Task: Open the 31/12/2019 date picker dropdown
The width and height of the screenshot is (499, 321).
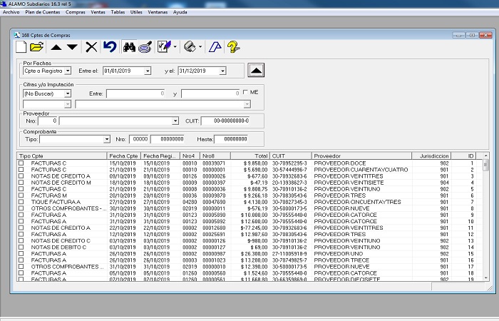Action: coord(222,71)
